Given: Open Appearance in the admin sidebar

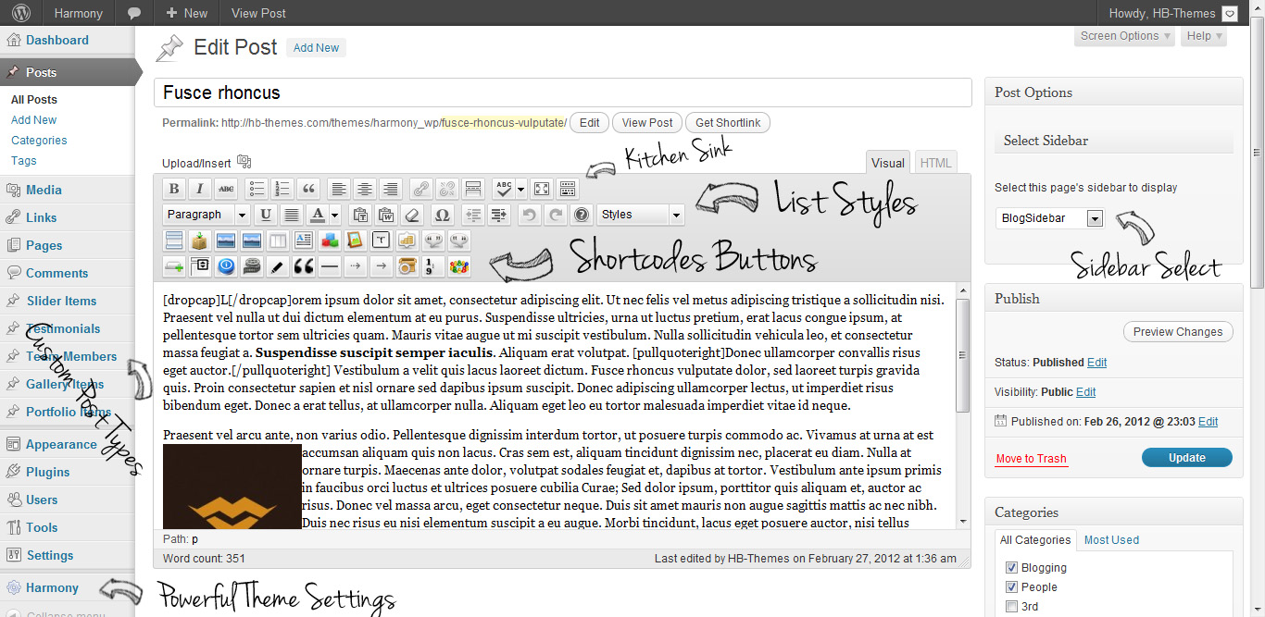Looking at the screenshot, I should [61, 444].
